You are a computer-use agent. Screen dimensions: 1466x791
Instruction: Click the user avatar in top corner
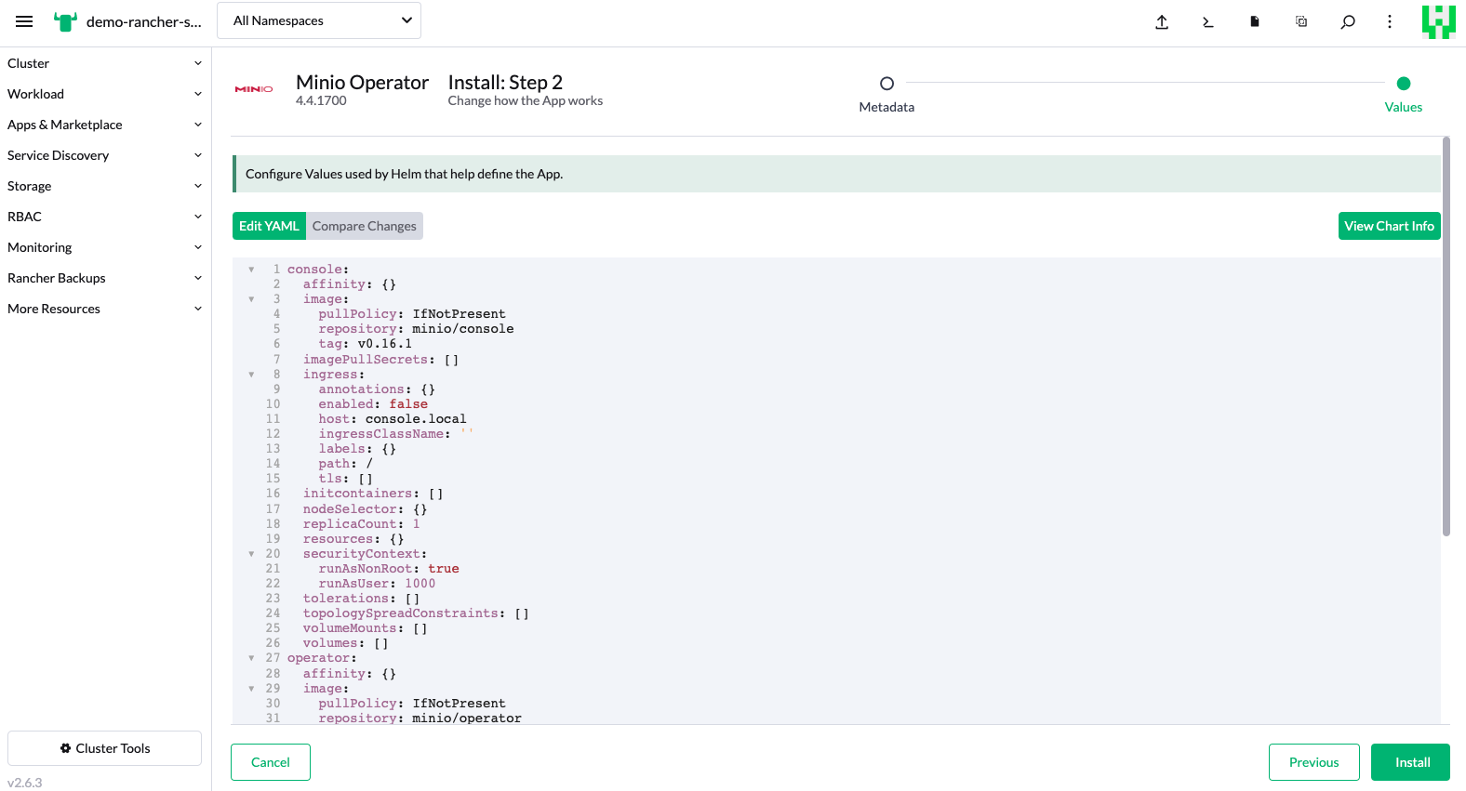tap(1438, 21)
